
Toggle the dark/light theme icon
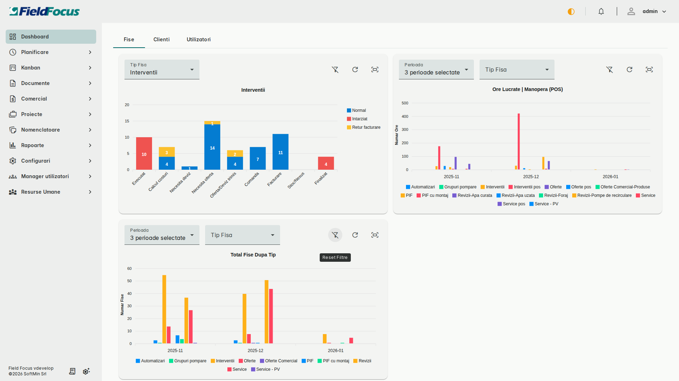point(571,12)
